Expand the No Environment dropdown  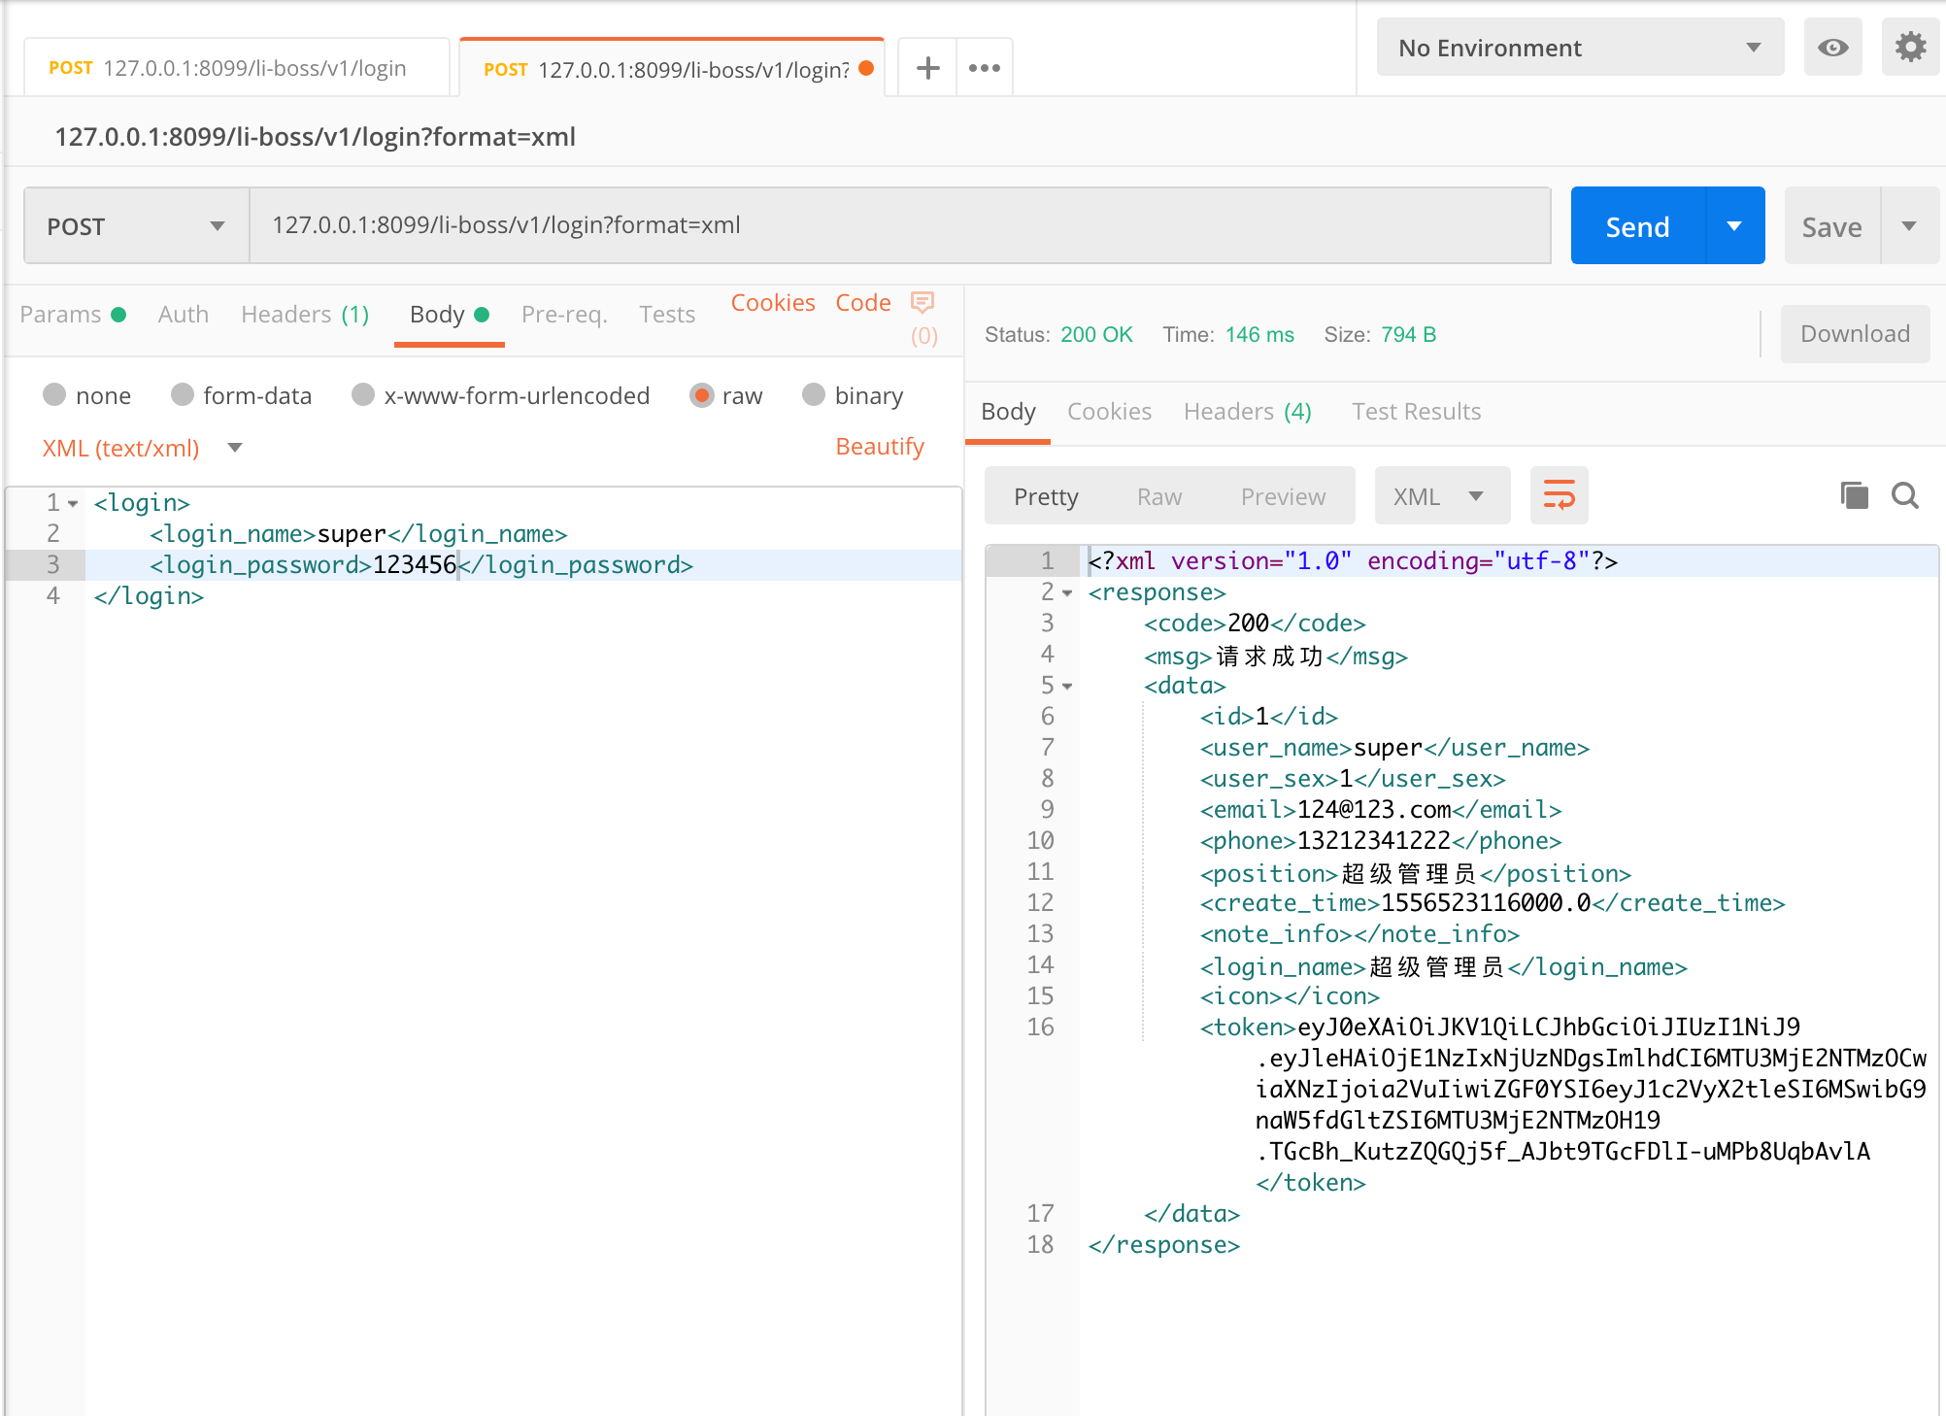click(x=1579, y=48)
